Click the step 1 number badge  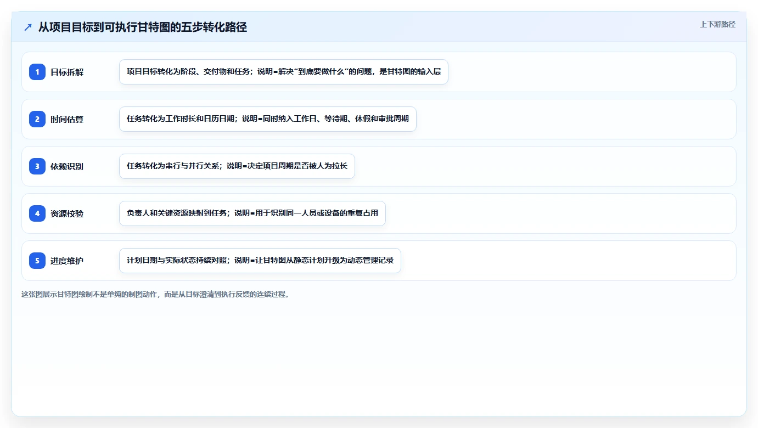pos(37,72)
